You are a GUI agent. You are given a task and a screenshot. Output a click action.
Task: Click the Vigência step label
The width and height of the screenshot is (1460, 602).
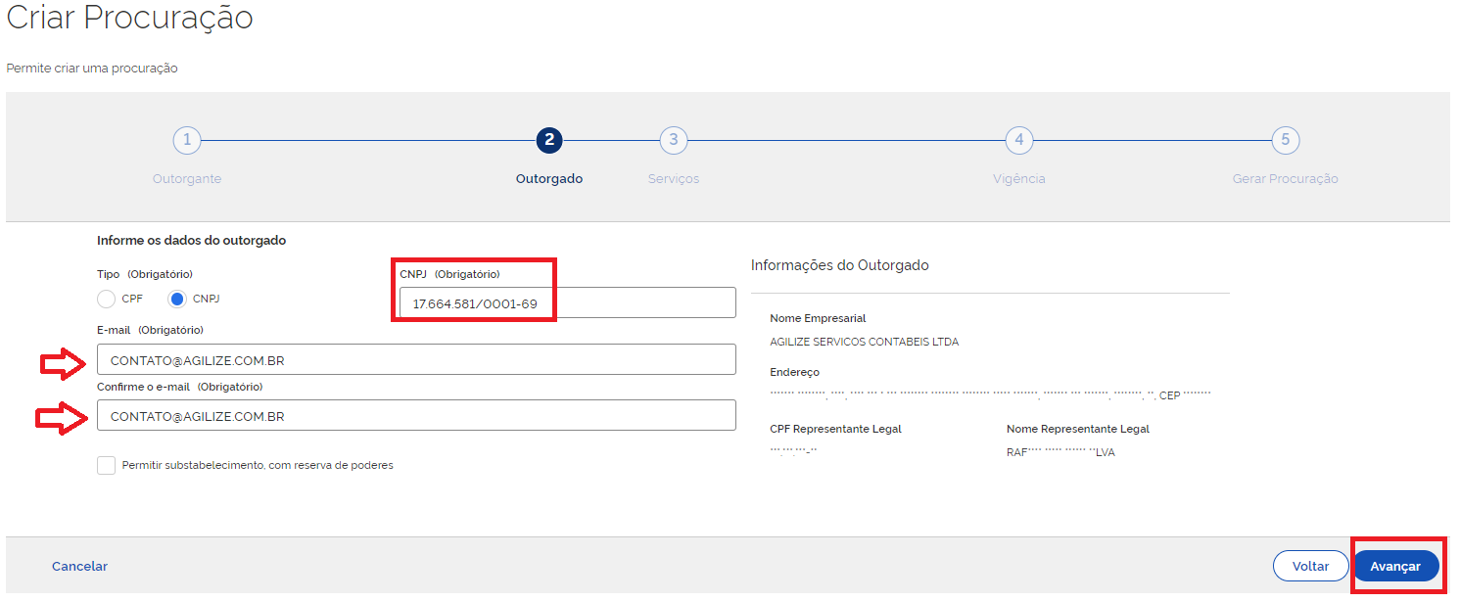1019,179
